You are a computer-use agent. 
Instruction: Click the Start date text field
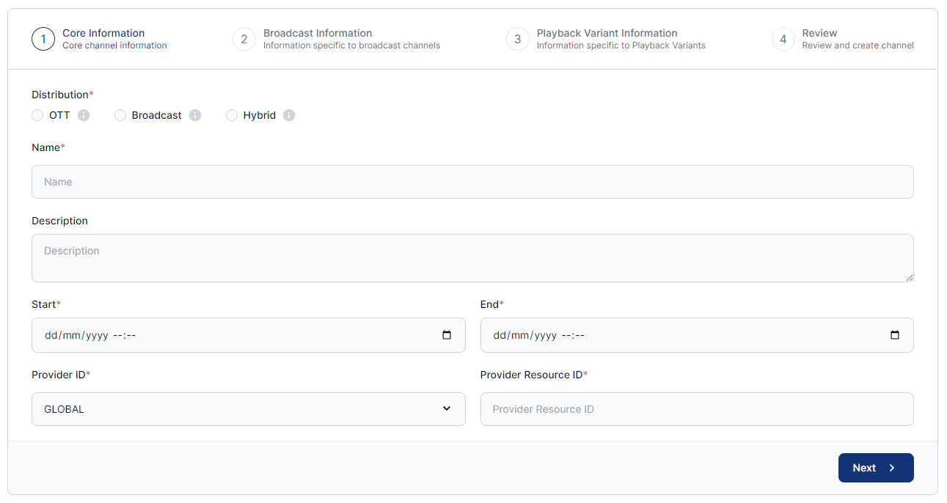tap(220, 335)
